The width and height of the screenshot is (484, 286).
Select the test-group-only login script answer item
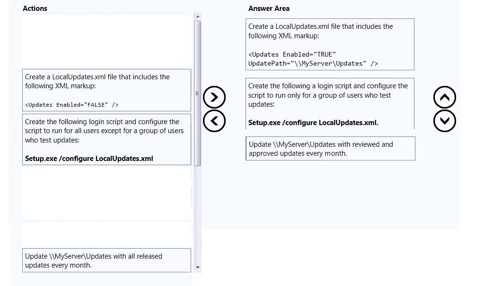[x=330, y=104]
